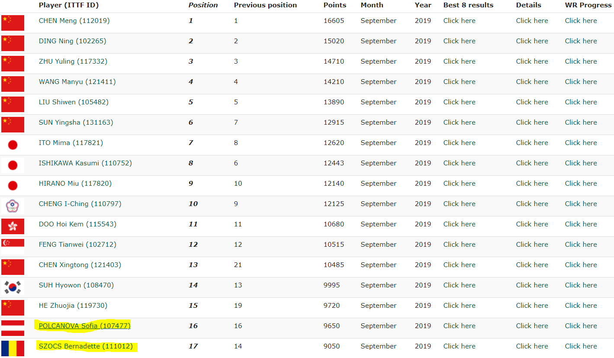Click the Hong Kong flag beside DOO Hoi Kem
This screenshot has width=614, height=358.
coord(13,226)
